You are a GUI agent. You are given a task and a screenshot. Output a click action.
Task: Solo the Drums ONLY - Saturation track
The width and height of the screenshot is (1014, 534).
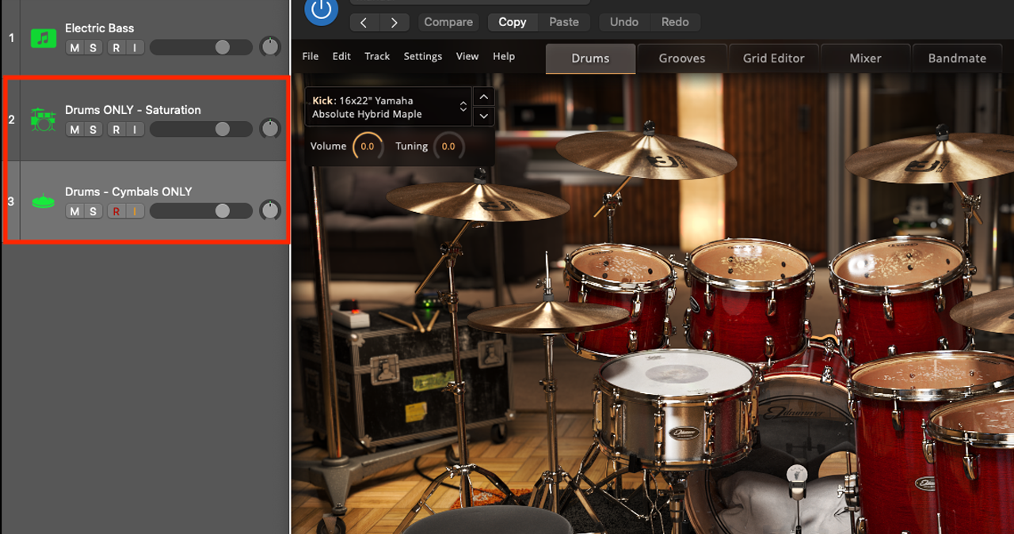point(93,130)
